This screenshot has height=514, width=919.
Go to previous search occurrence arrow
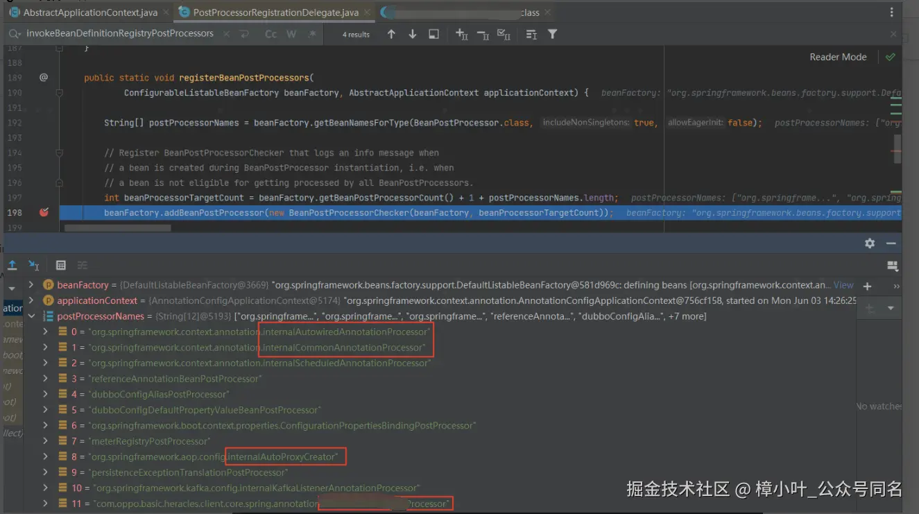point(391,34)
